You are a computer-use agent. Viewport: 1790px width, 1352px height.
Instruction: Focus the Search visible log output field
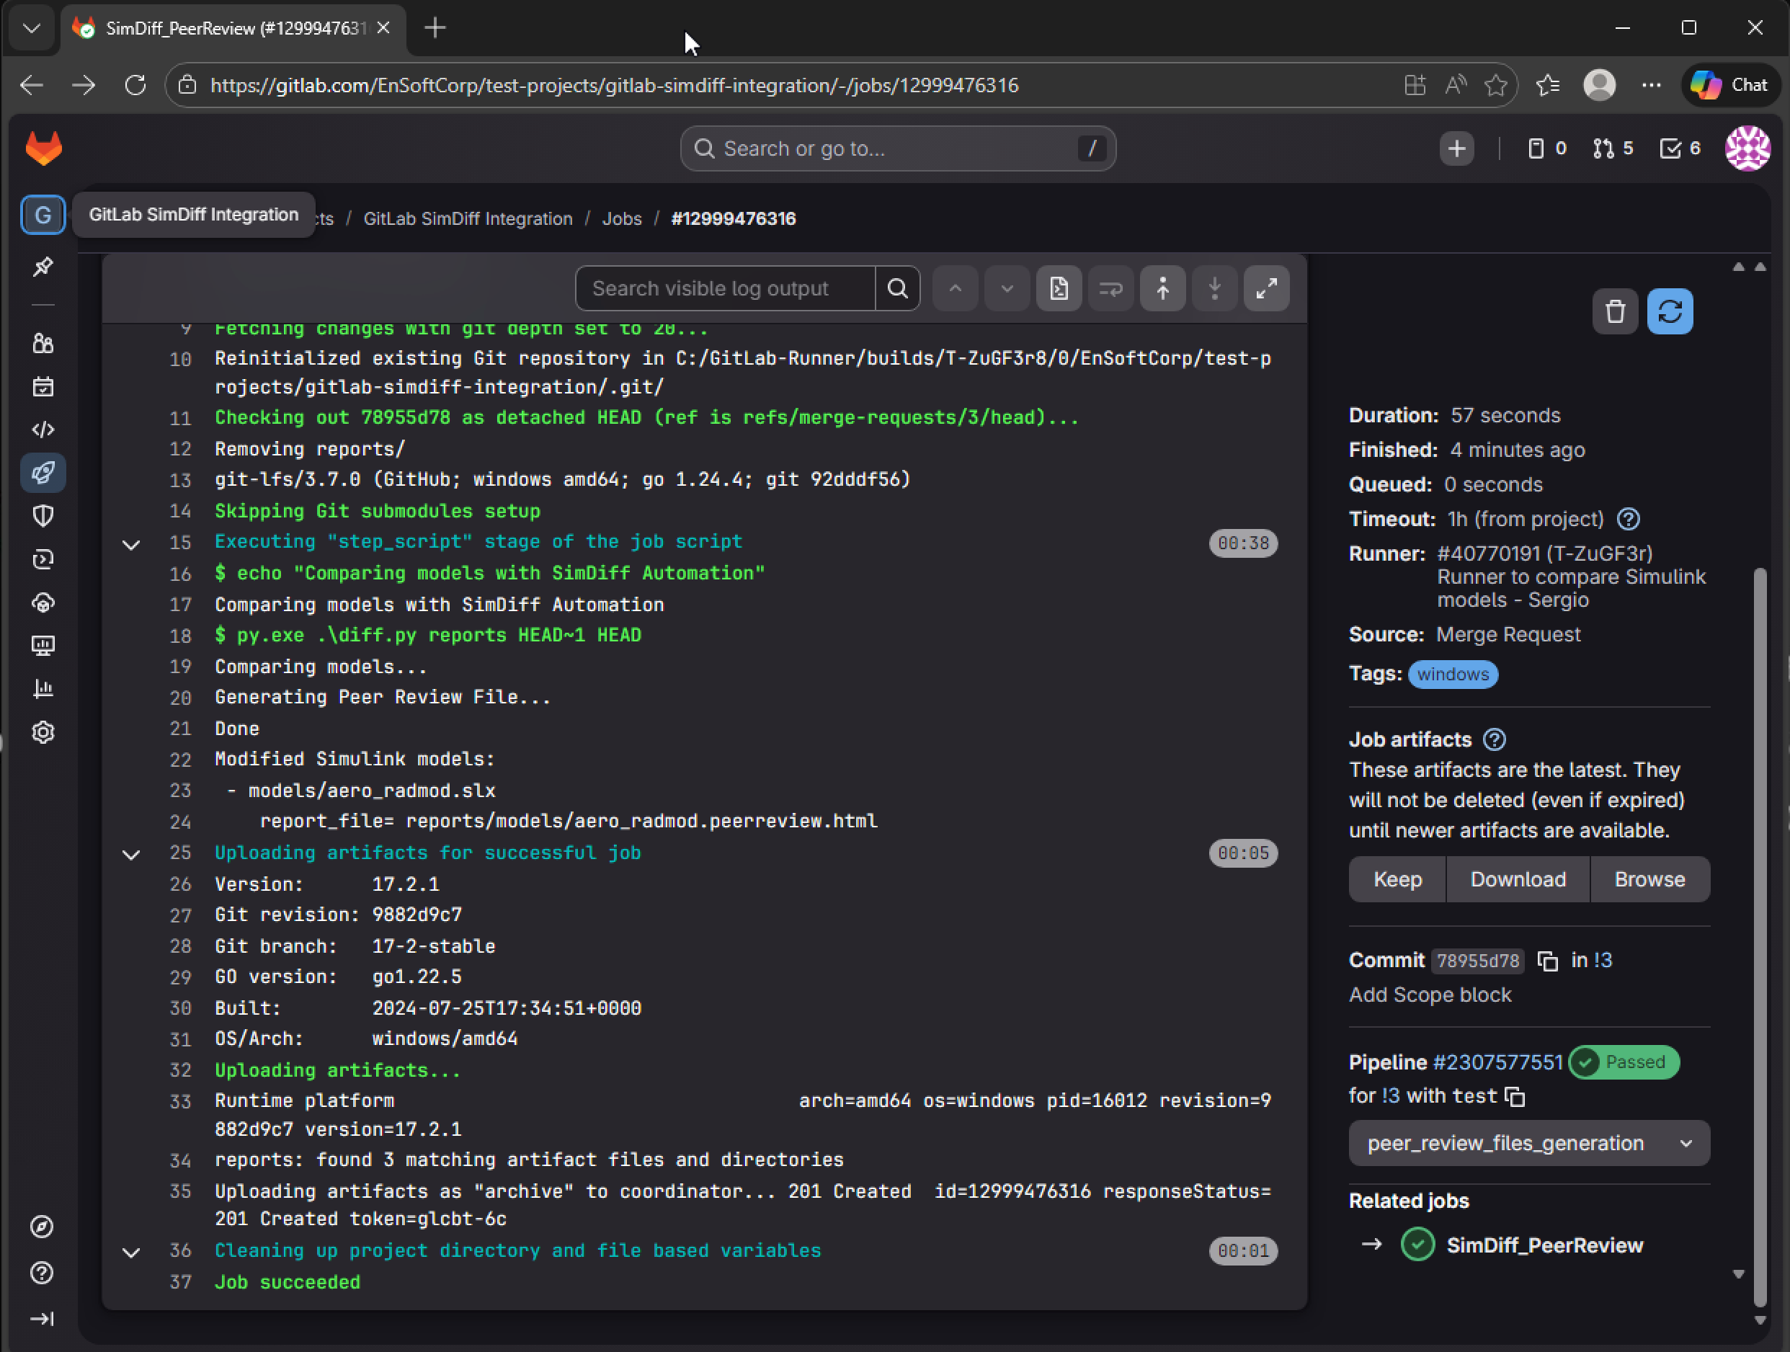(725, 289)
